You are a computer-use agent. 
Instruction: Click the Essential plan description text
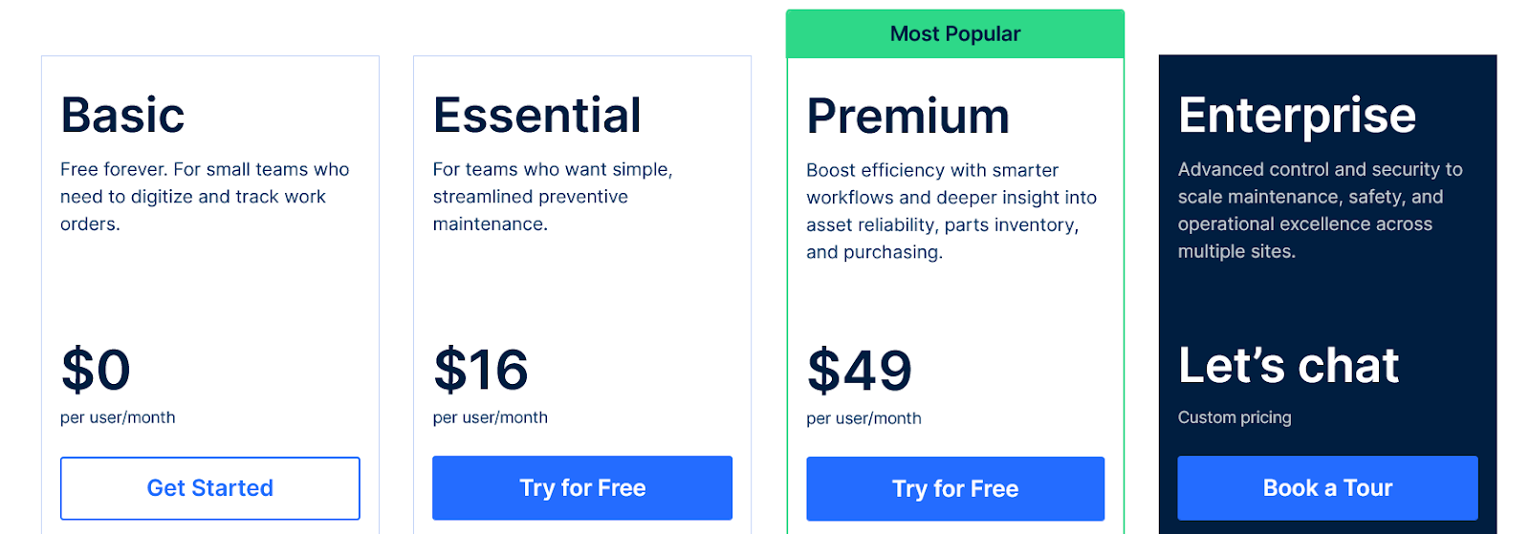pos(552,197)
